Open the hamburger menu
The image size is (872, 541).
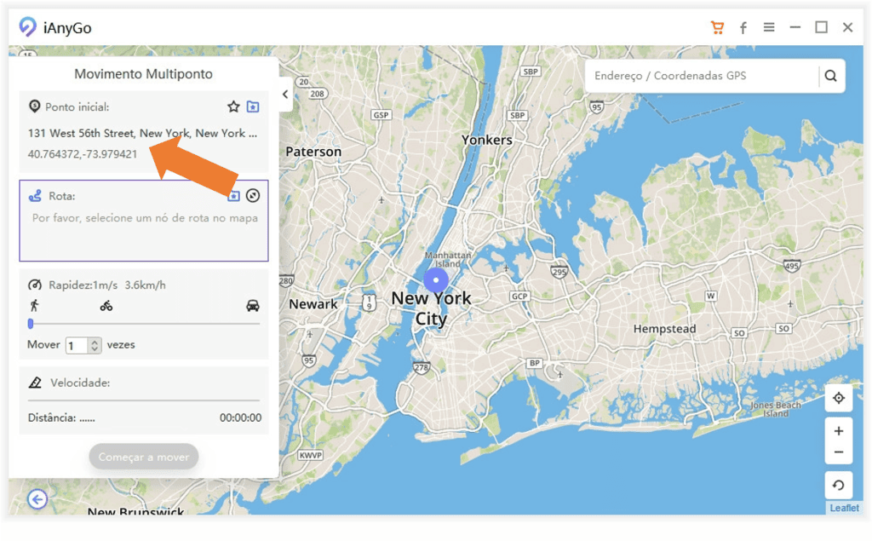point(769,27)
